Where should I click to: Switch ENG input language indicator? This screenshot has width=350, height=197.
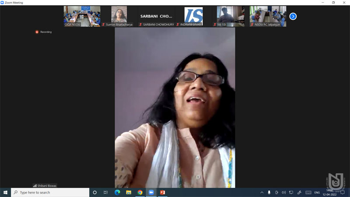(317, 192)
